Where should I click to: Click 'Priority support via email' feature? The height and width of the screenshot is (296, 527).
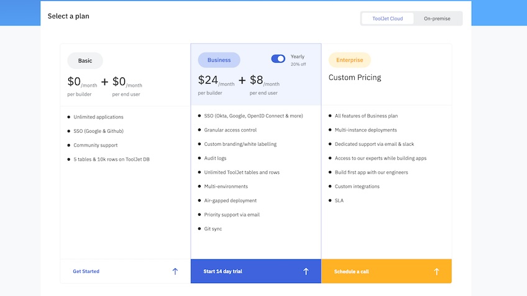(x=232, y=215)
